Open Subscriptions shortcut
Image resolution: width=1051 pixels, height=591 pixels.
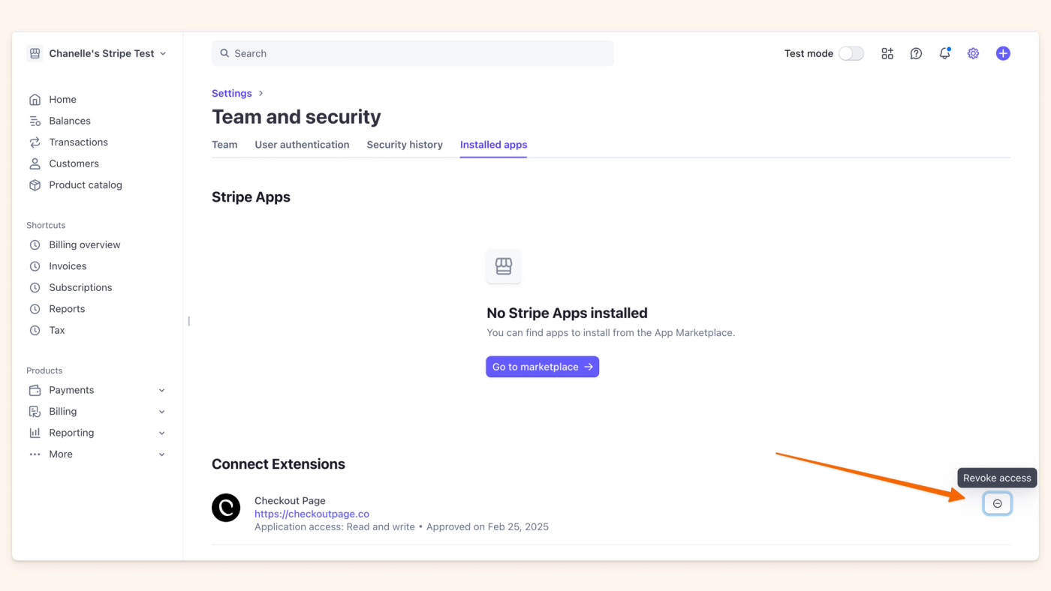pos(80,288)
